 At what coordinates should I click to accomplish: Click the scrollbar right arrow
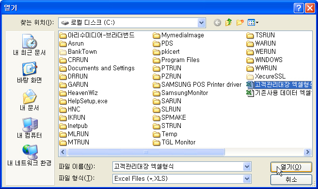(307, 152)
